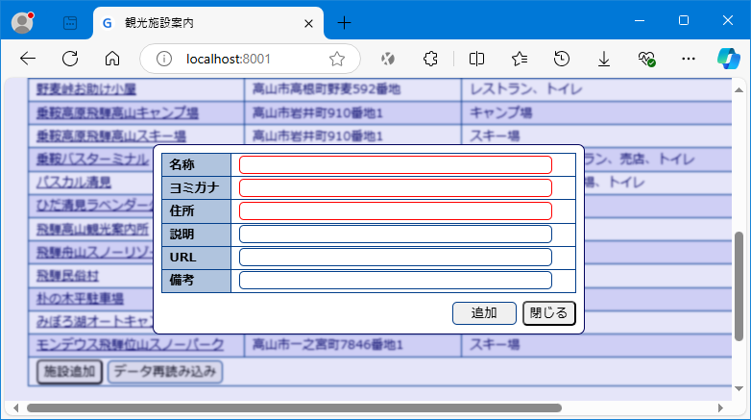The width and height of the screenshot is (751, 420).
Task: Open a new tab
Action: (344, 22)
